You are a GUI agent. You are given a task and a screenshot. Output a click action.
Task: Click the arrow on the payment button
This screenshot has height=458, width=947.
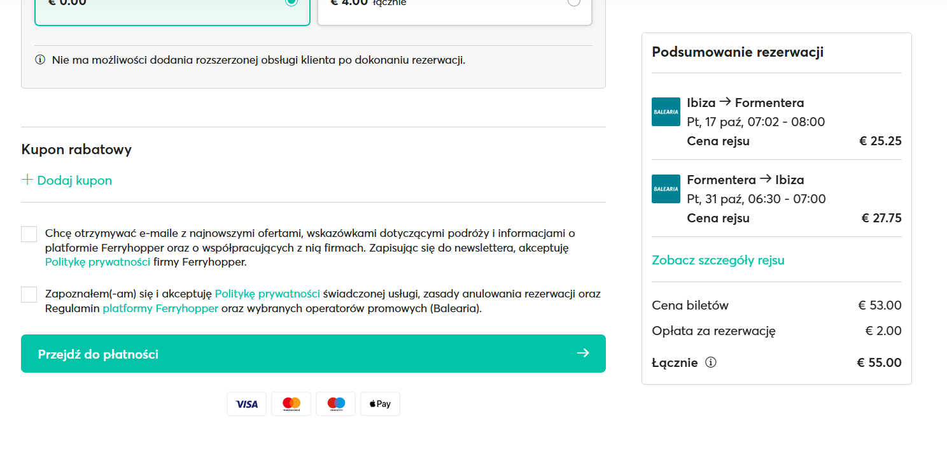pyautogui.click(x=582, y=353)
